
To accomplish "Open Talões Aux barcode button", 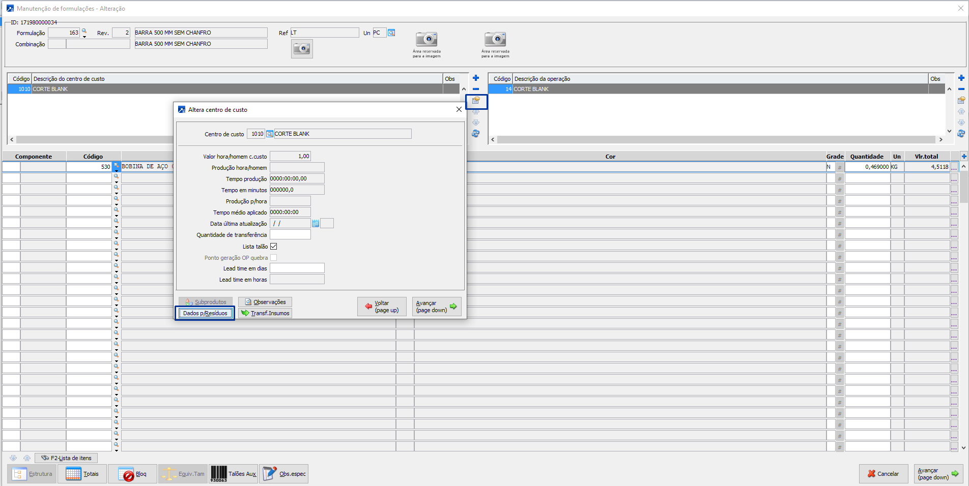I will pyautogui.click(x=233, y=474).
